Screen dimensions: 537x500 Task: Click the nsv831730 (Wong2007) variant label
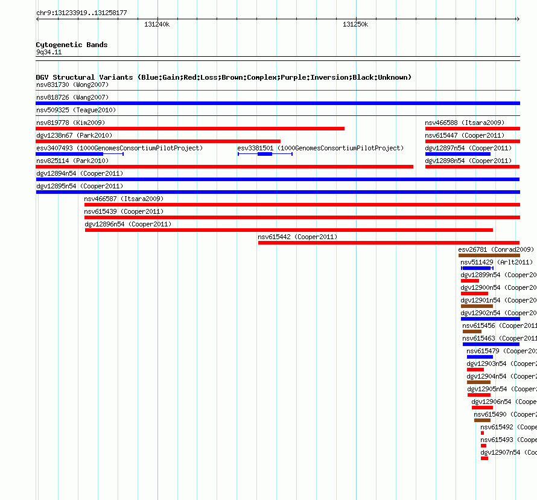tap(72, 85)
